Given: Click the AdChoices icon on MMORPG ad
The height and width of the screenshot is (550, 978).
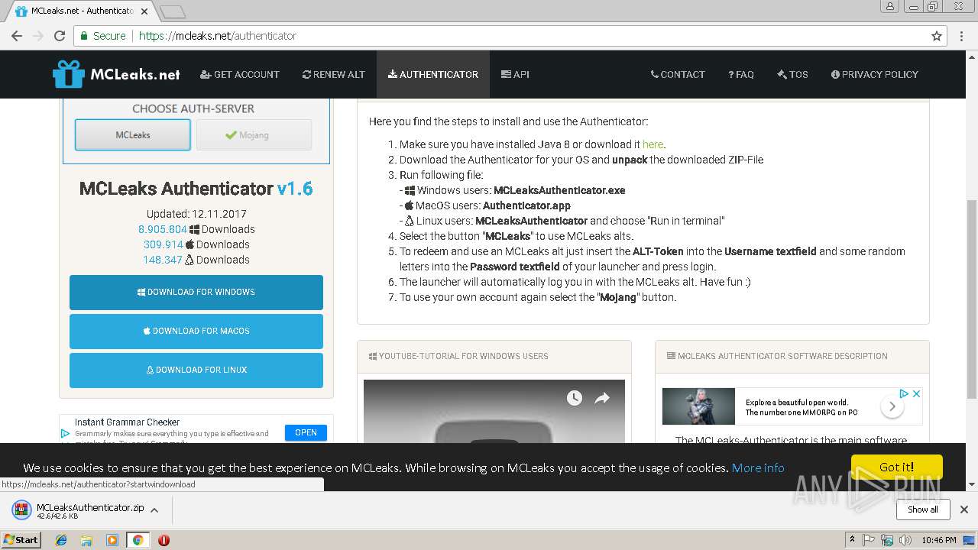Looking at the screenshot, I should (x=903, y=393).
